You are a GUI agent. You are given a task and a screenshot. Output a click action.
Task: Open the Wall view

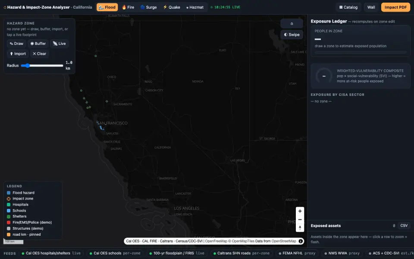371,7
